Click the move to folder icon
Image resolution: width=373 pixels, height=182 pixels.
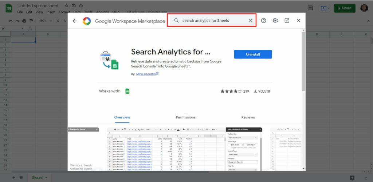point(74,5)
